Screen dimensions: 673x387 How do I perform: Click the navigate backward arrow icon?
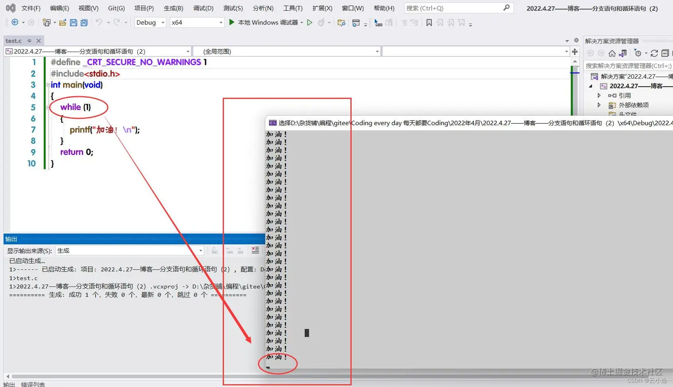pyautogui.click(x=15, y=22)
